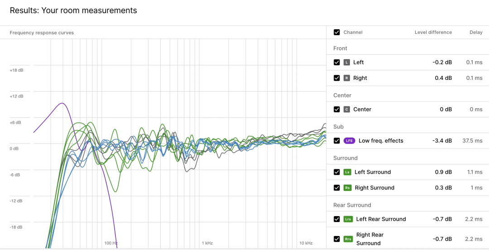Click the green Lrs badge icon

[x=348, y=219]
